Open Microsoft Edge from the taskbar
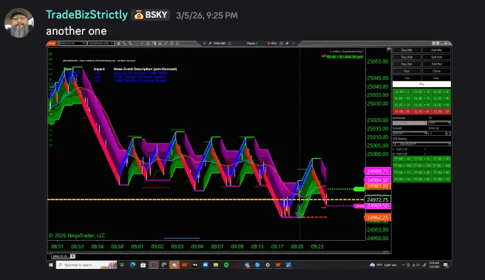 [x=132, y=265]
